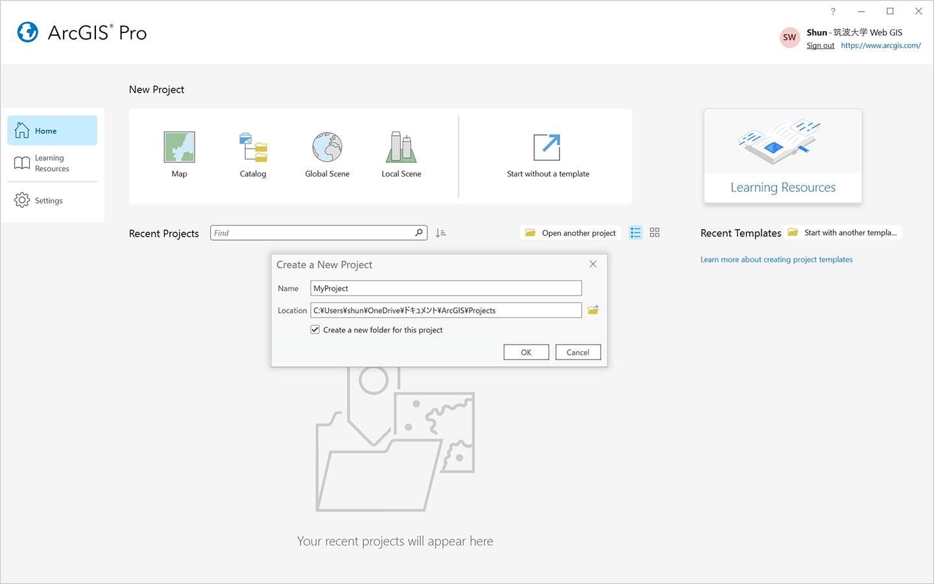The image size is (934, 584).
Task: Click Start without a template
Action: pyautogui.click(x=548, y=156)
